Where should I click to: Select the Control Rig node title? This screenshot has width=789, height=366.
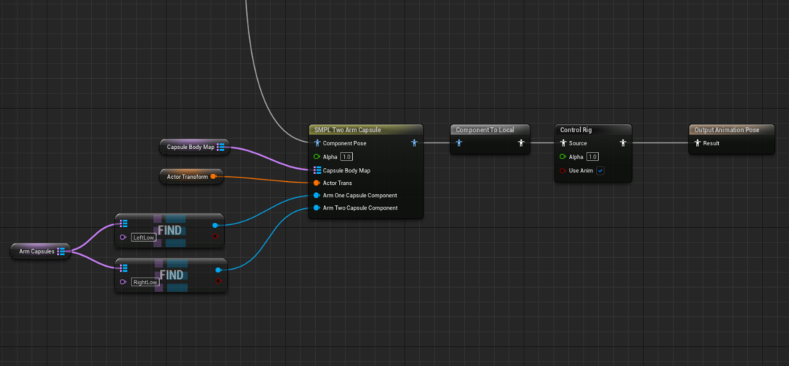pyautogui.click(x=576, y=130)
